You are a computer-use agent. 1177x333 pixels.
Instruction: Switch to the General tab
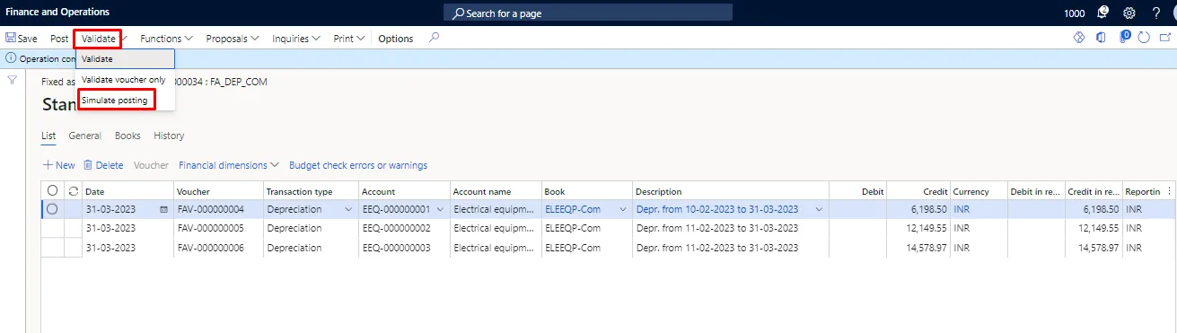84,136
